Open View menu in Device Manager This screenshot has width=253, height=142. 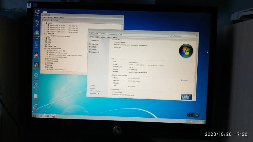point(56,18)
